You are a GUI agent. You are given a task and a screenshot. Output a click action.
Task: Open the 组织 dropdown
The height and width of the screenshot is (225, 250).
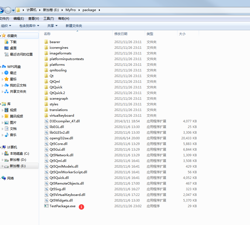point(6,26)
